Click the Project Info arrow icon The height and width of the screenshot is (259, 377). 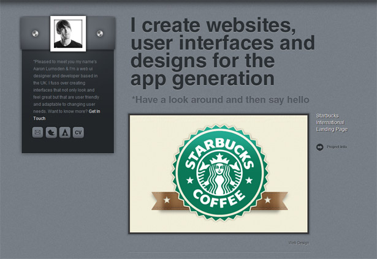(x=320, y=147)
